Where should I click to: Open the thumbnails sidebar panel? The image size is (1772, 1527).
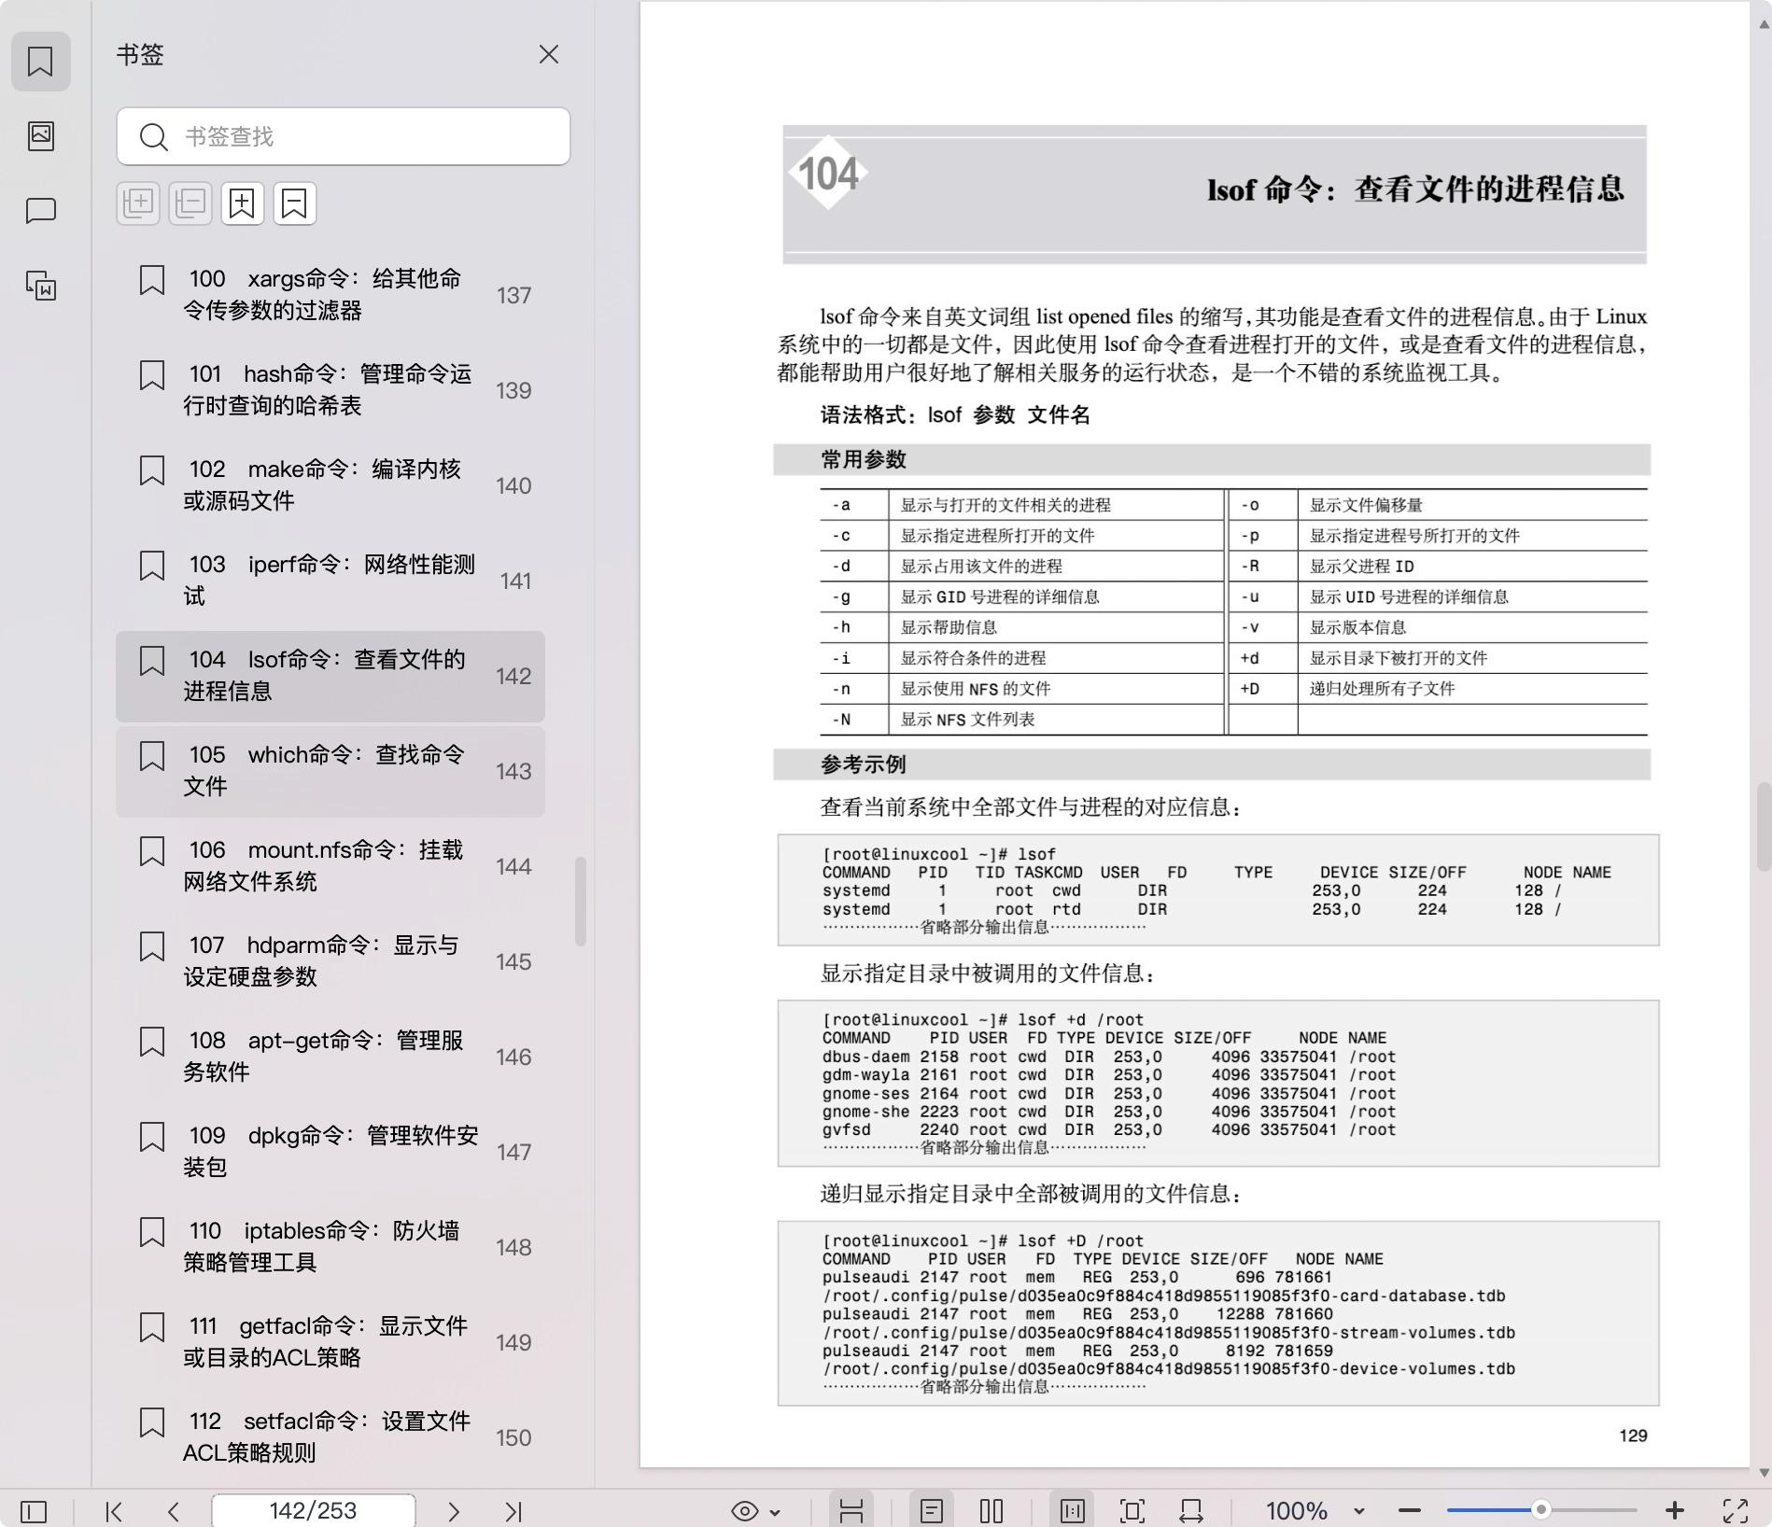pos(40,136)
